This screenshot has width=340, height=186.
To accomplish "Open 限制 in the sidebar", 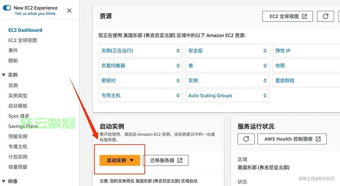I will coord(13,61).
